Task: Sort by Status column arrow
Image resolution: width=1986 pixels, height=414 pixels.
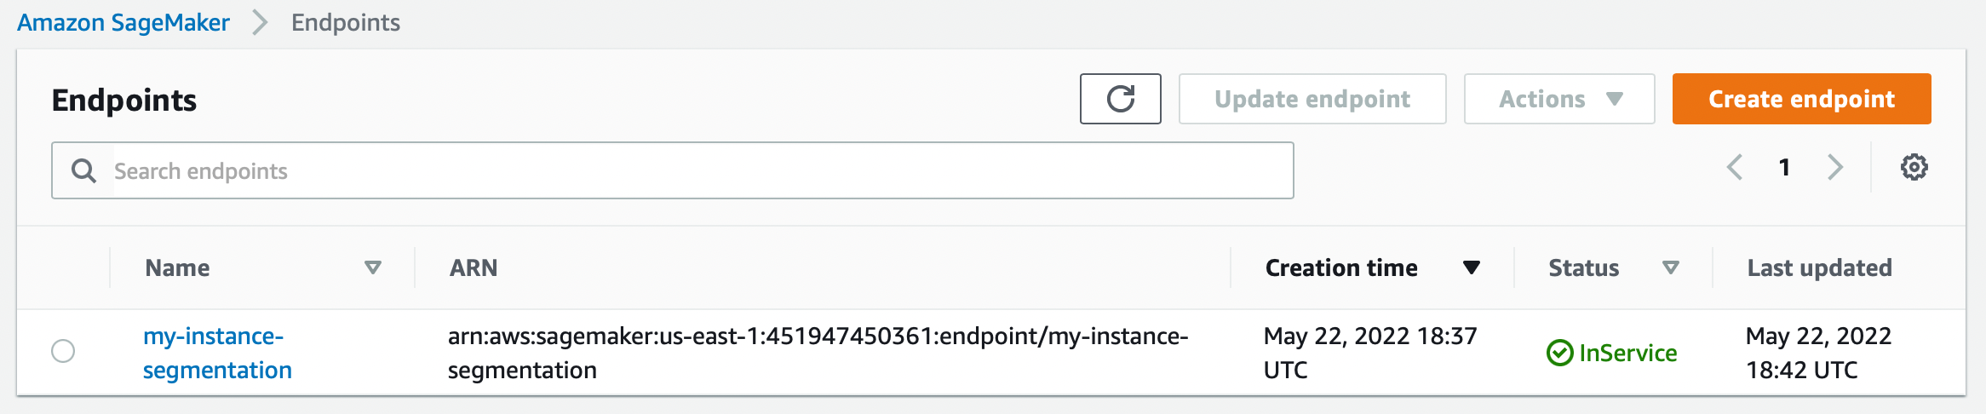Action: click(x=1670, y=267)
